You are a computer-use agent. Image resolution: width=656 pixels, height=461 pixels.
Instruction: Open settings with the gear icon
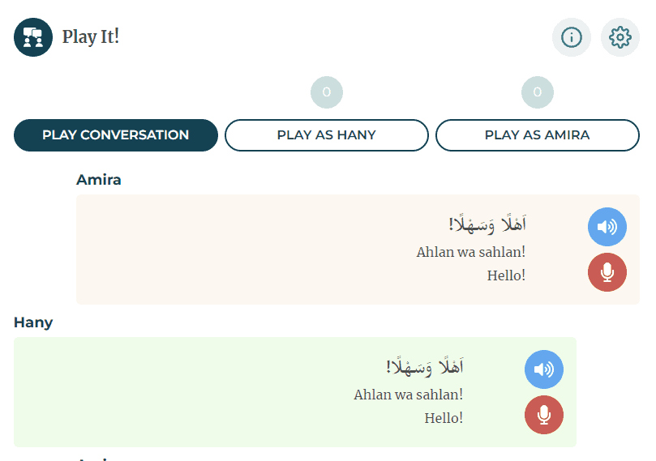coord(620,37)
